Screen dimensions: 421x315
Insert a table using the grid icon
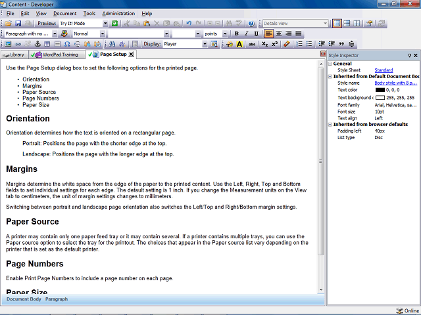click(47, 44)
